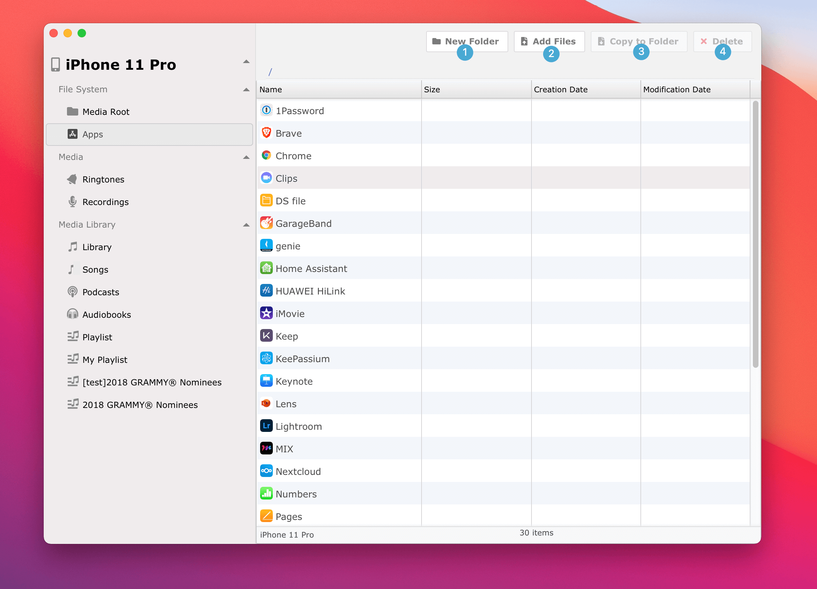Click the 1Password app icon
Viewport: 817px width, 589px height.
point(266,110)
